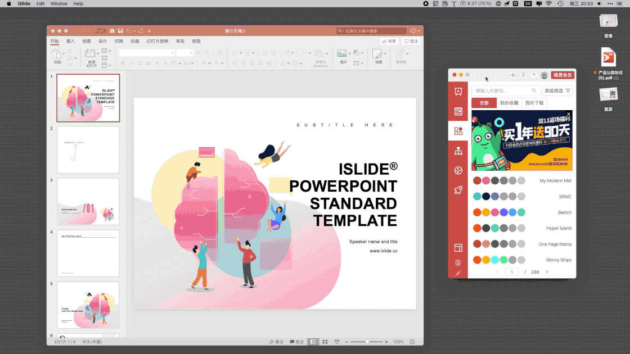Save the presentation with the floppy disk icon
630x354 pixels.
coord(120,31)
